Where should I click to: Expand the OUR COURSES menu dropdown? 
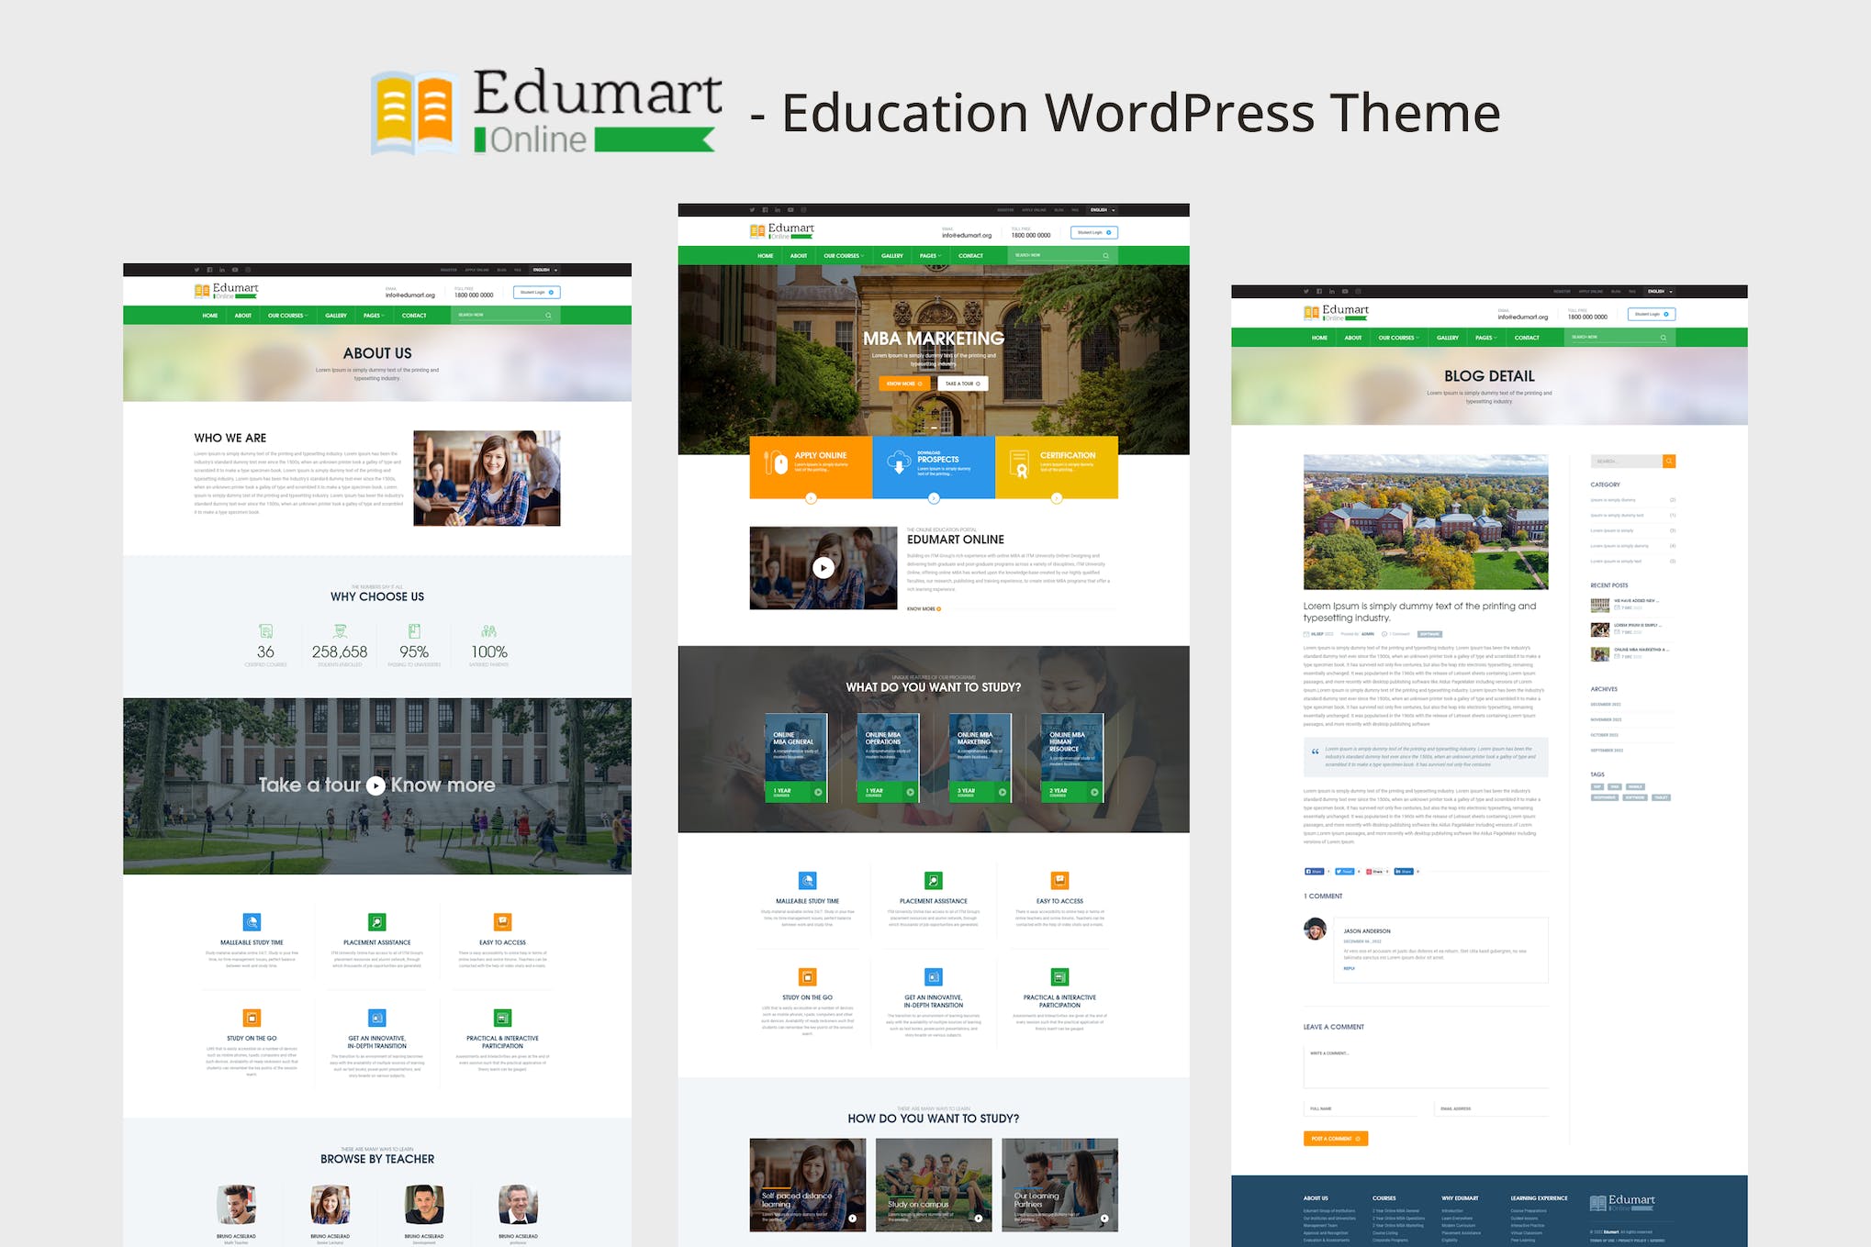point(843,255)
